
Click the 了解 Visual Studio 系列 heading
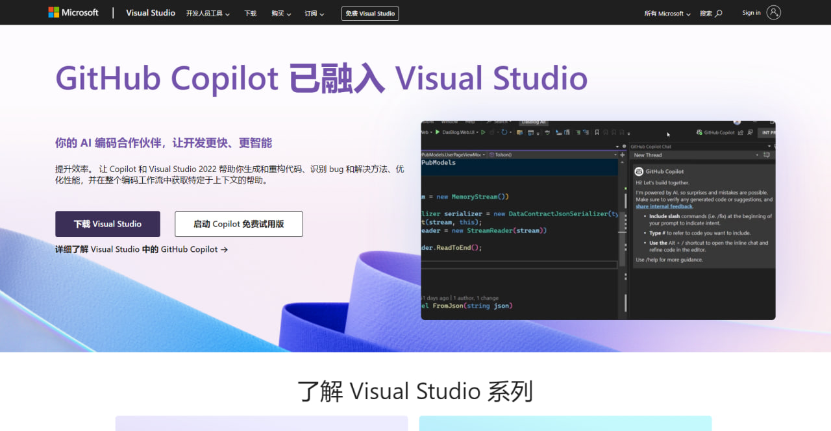[415, 391]
